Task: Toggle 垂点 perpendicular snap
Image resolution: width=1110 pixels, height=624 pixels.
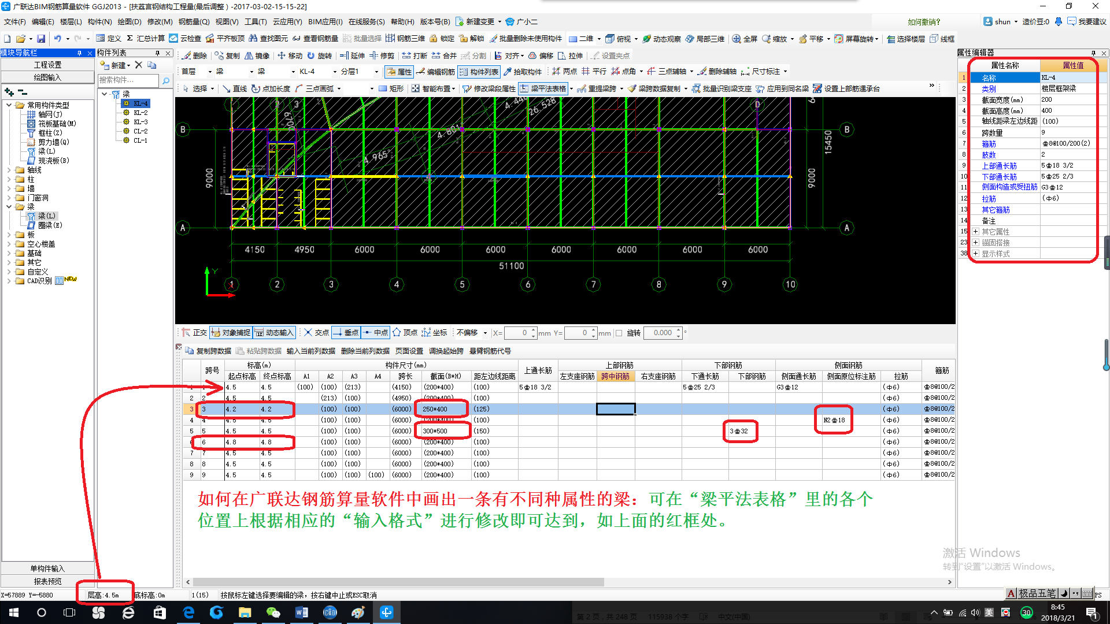Action: click(x=346, y=332)
